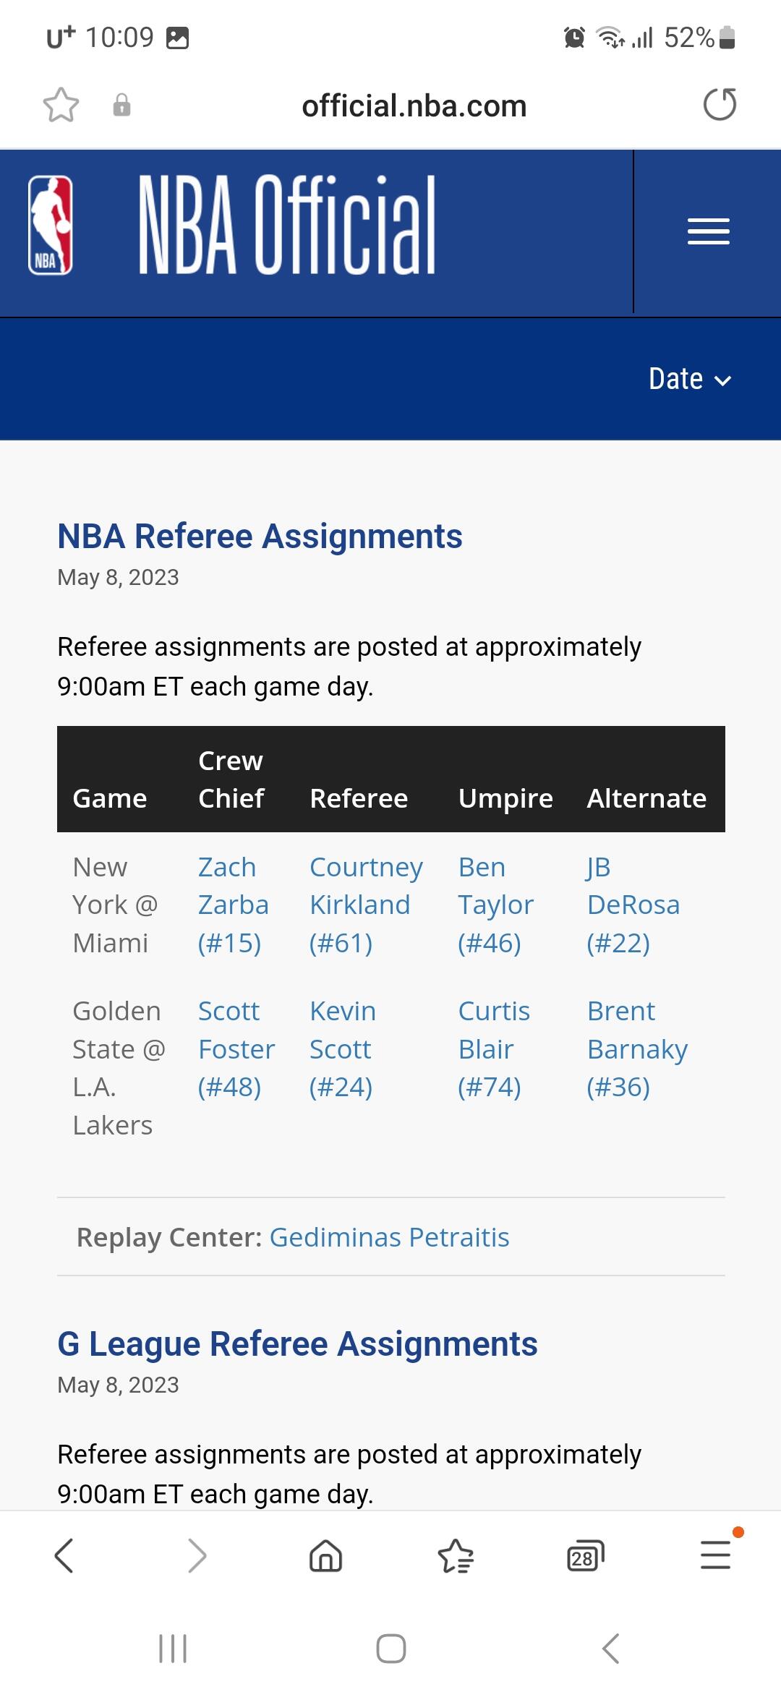Viewport: 781px width, 1692px height.
Task: Open the bookmarks list icon
Action: 456,1555
